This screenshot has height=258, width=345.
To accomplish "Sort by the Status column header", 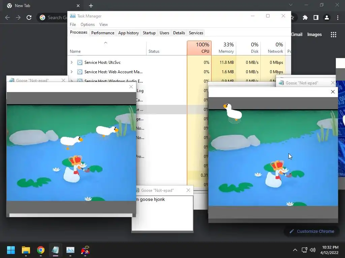I will pyautogui.click(x=167, y=48).
